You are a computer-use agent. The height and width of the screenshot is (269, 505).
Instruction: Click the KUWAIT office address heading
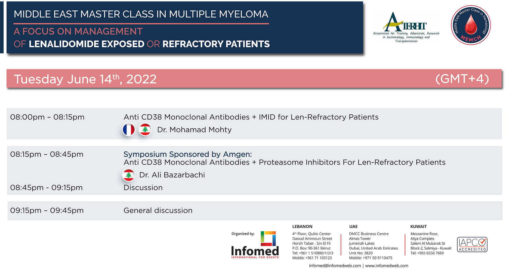[x=418, y=227]
